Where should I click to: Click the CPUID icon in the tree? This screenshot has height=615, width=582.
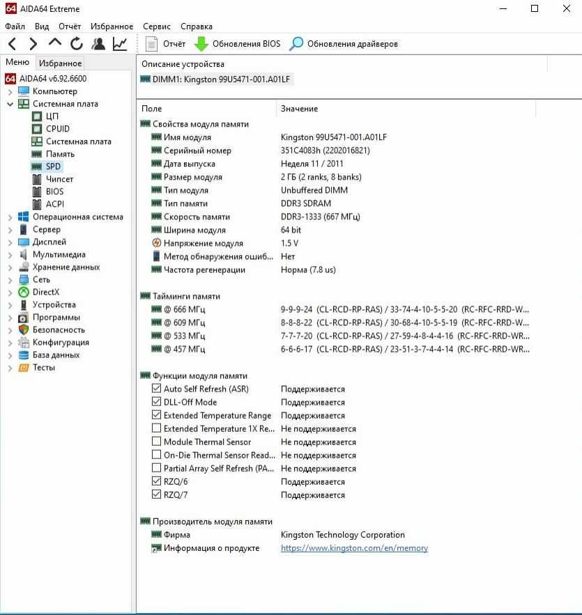(x=36, y=129)
